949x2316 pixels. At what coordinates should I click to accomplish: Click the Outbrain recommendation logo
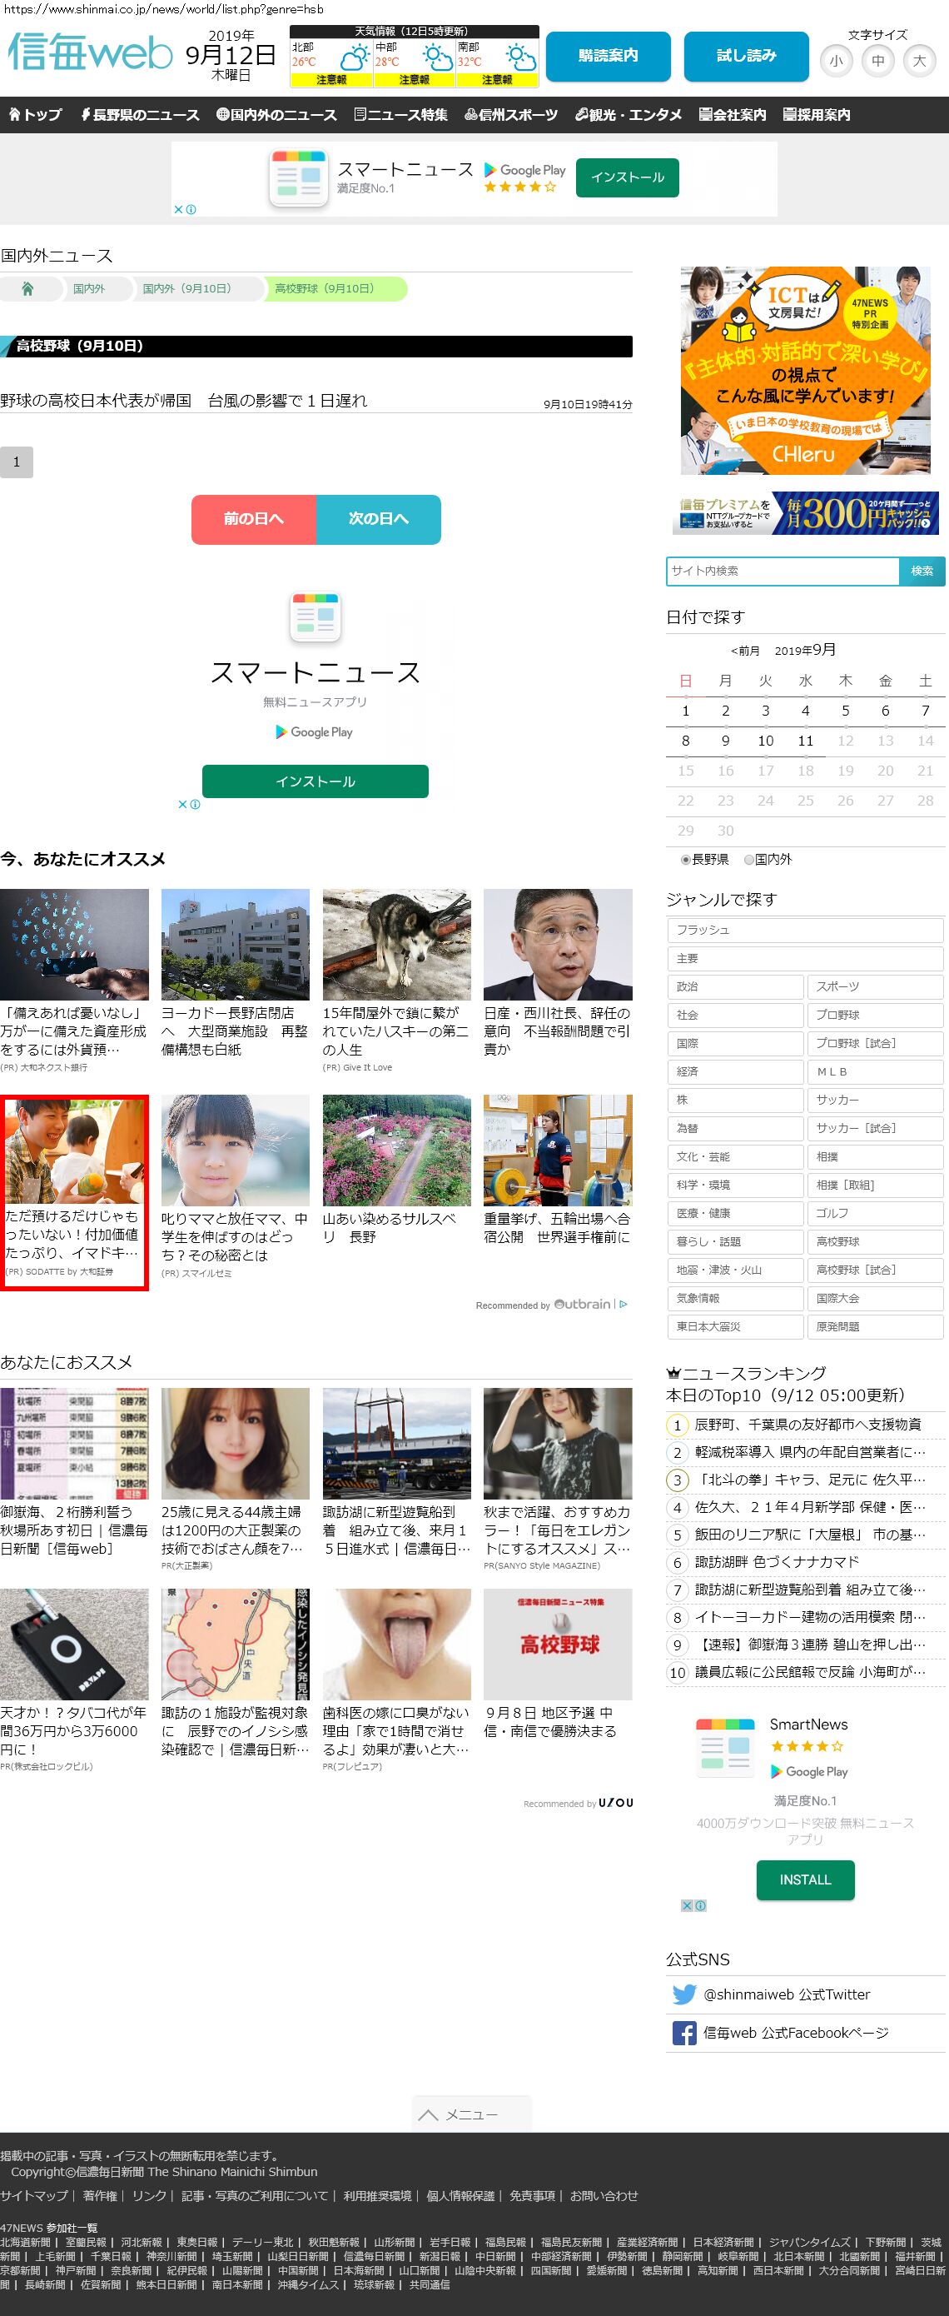[583, 1304]
